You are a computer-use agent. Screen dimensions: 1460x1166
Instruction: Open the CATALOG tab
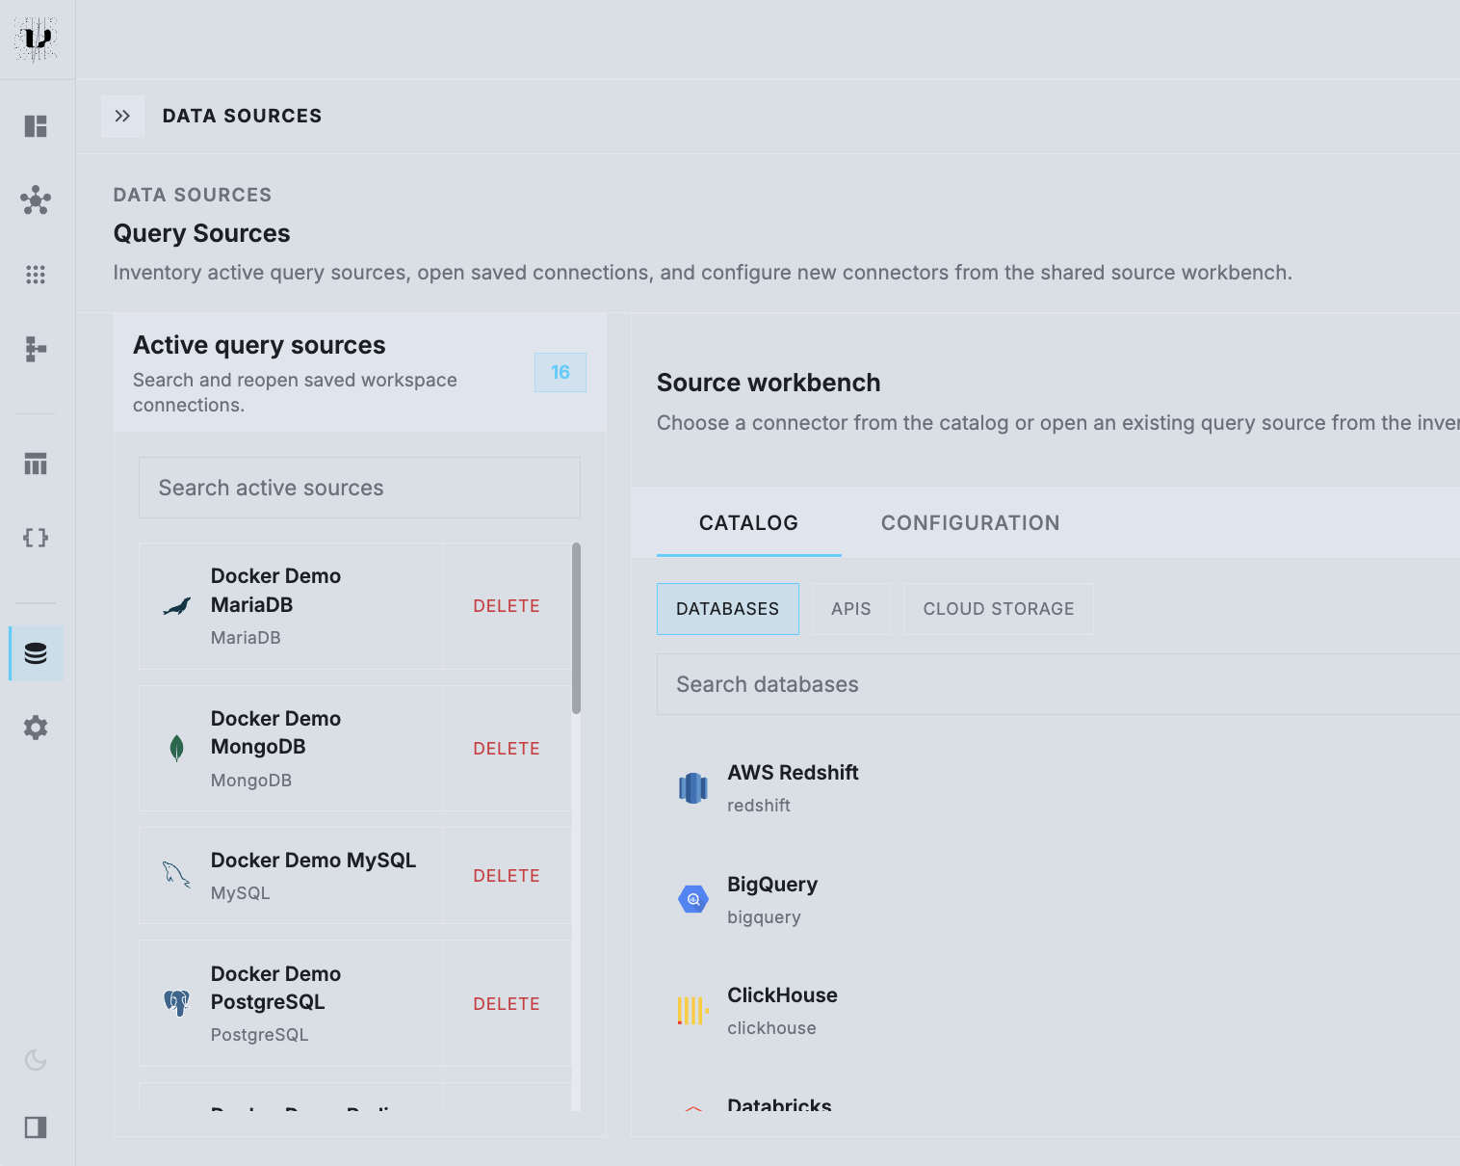point(748,522)
